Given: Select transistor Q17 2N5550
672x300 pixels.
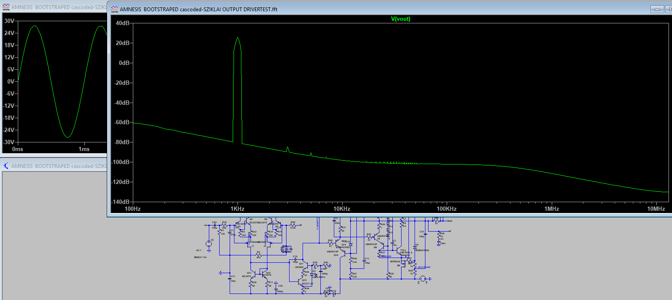Looking at the screenshot, I should point(306,265).
